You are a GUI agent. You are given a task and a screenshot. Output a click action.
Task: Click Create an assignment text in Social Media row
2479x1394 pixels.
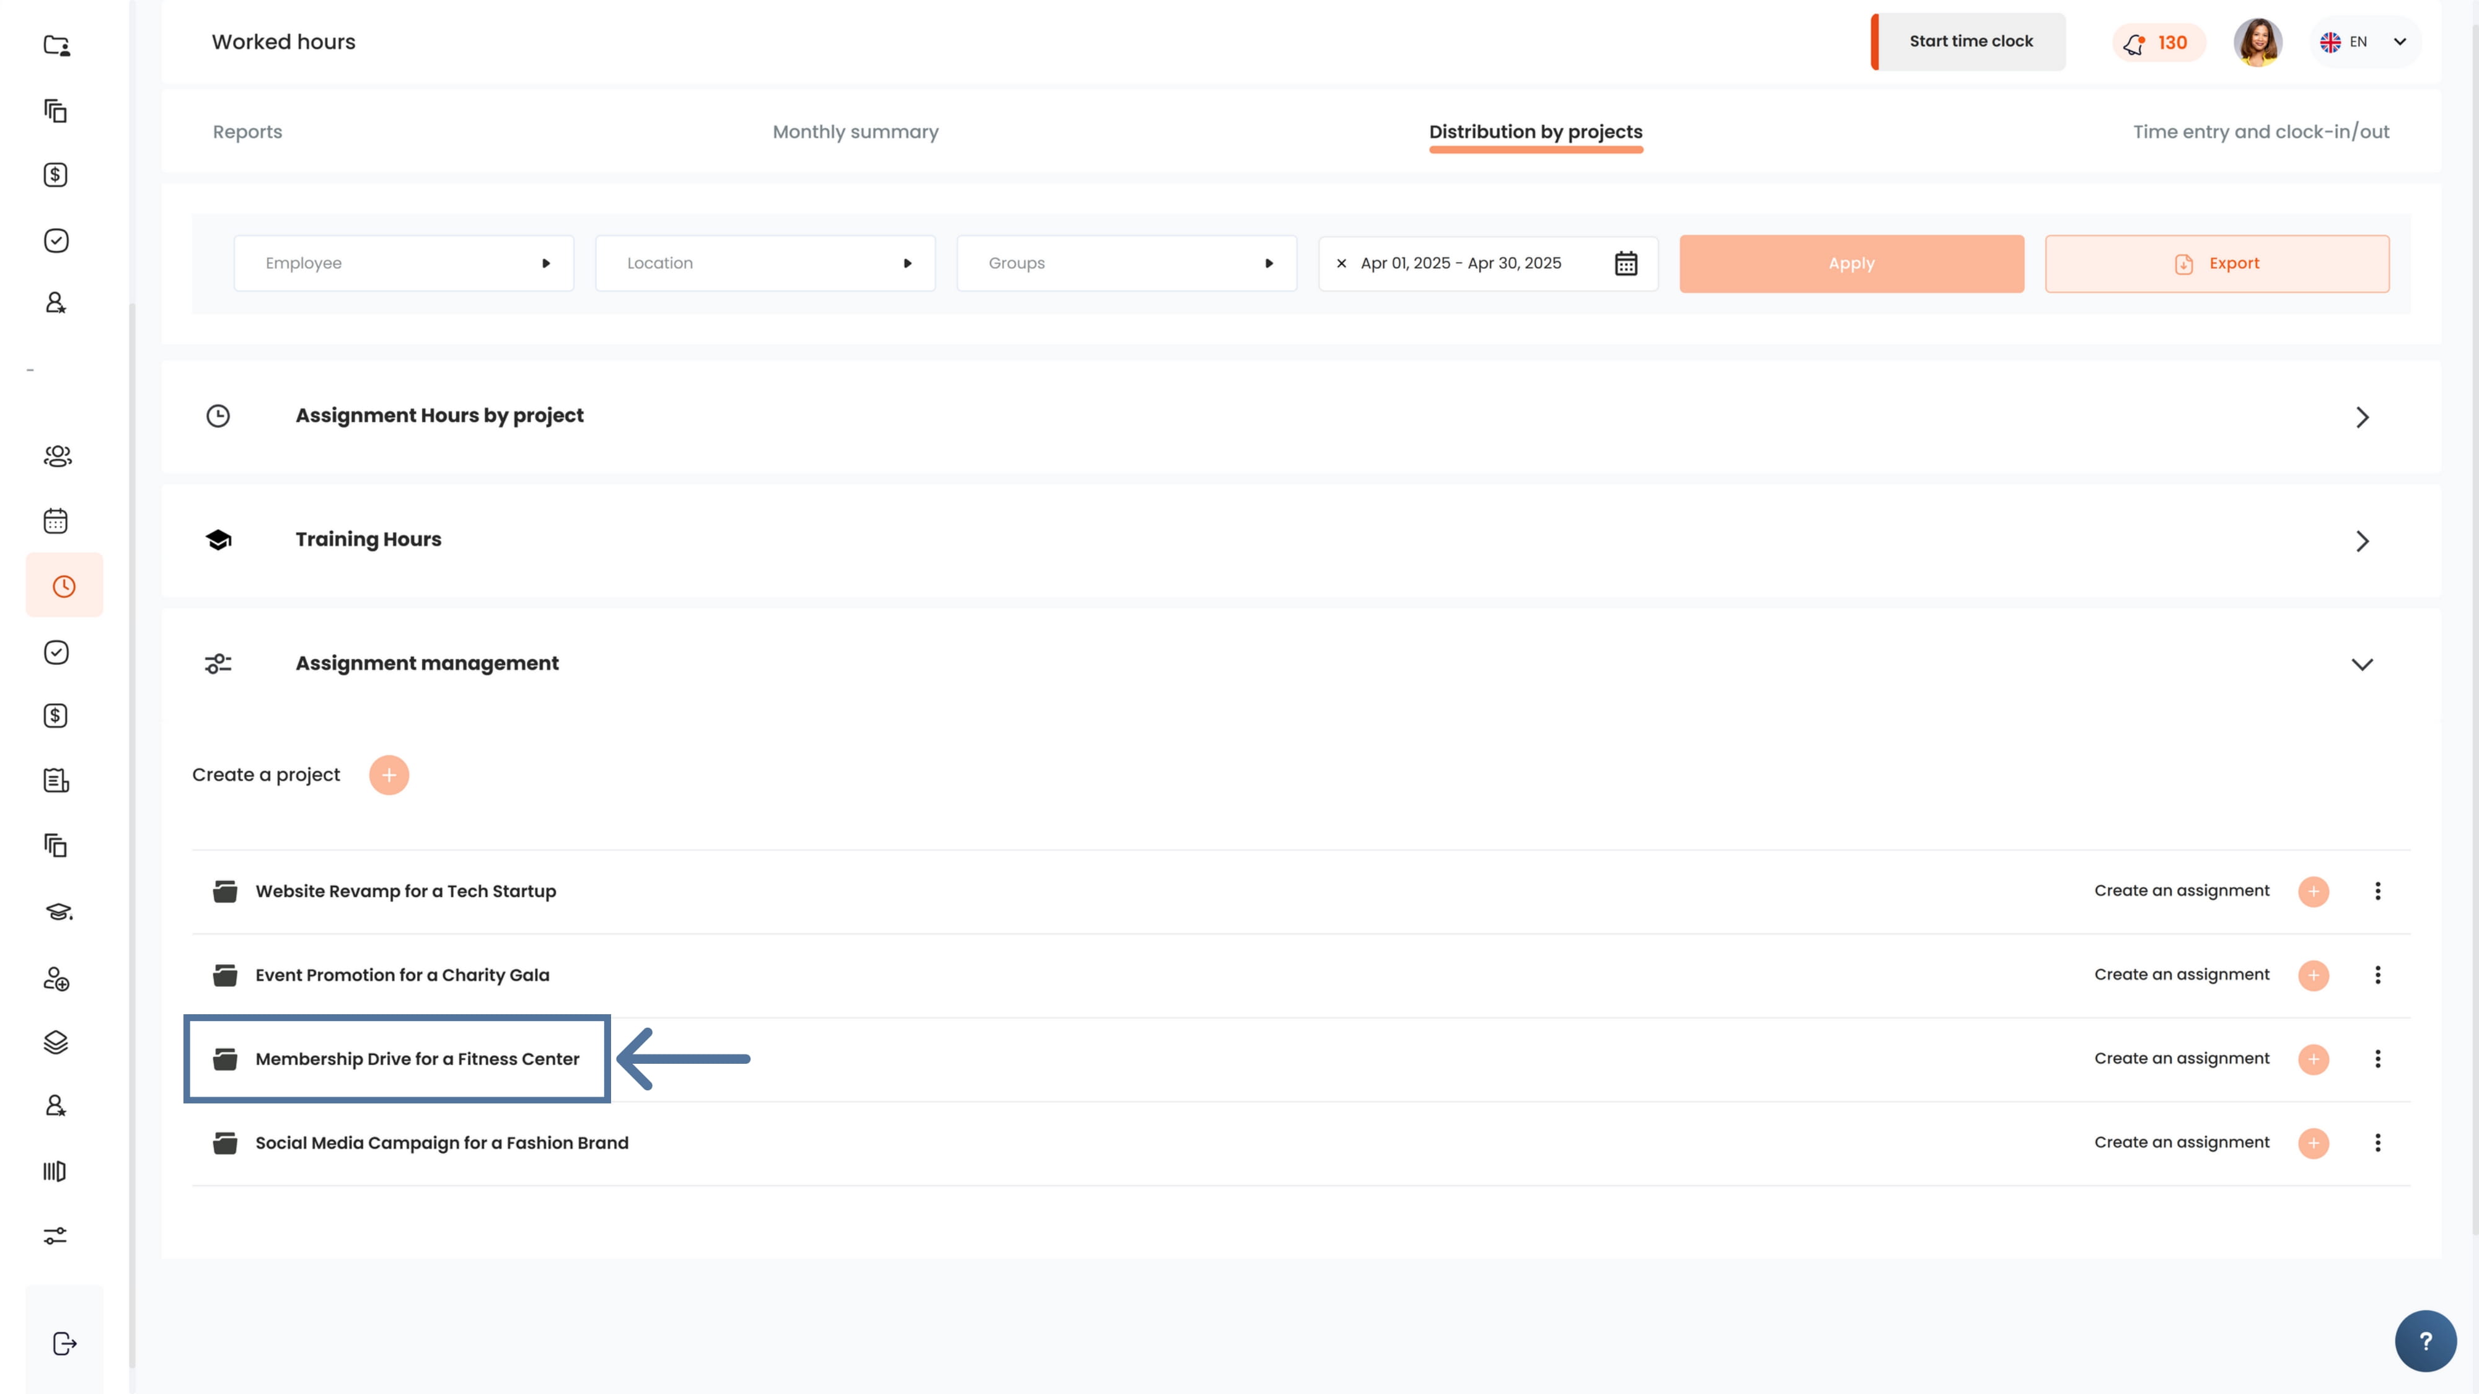[2182, 1142]
